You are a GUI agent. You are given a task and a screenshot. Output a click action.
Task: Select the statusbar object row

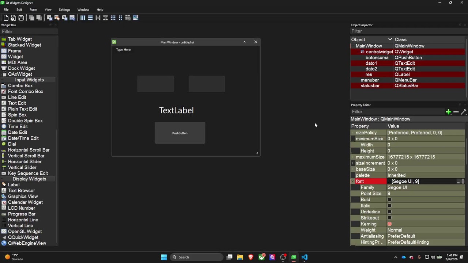pos(408,86)
